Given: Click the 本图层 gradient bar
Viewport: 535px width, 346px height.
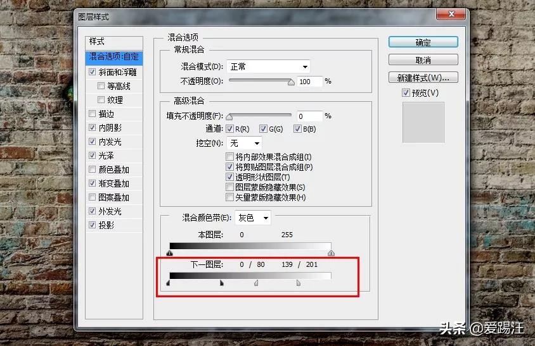Looking at the screenshot, I should click(250, 246).
